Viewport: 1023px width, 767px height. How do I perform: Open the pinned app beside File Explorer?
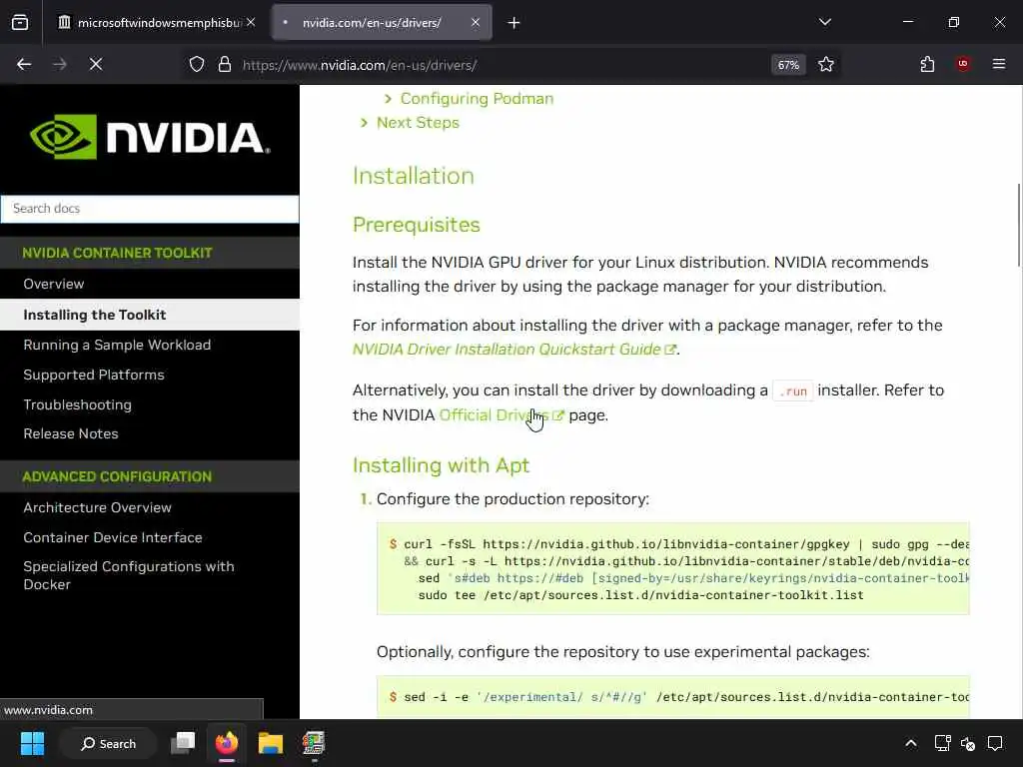pyautogui.click(x=314, y=743)
